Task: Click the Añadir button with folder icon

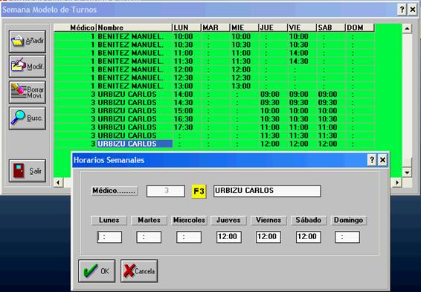Action: 28,42
